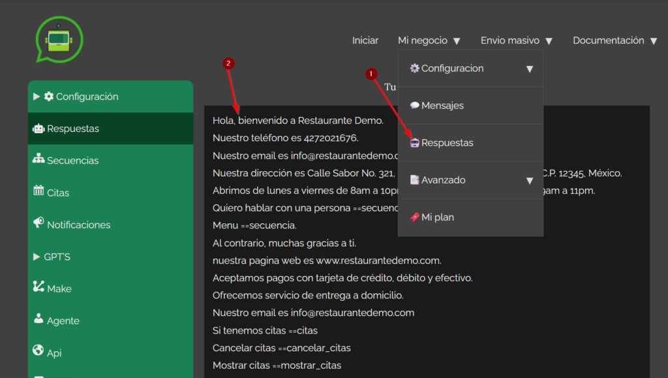Image resolution: width=668 pixels, height=378 pixels.
Task: Click Mi negocio menu label
Action: 423,40
